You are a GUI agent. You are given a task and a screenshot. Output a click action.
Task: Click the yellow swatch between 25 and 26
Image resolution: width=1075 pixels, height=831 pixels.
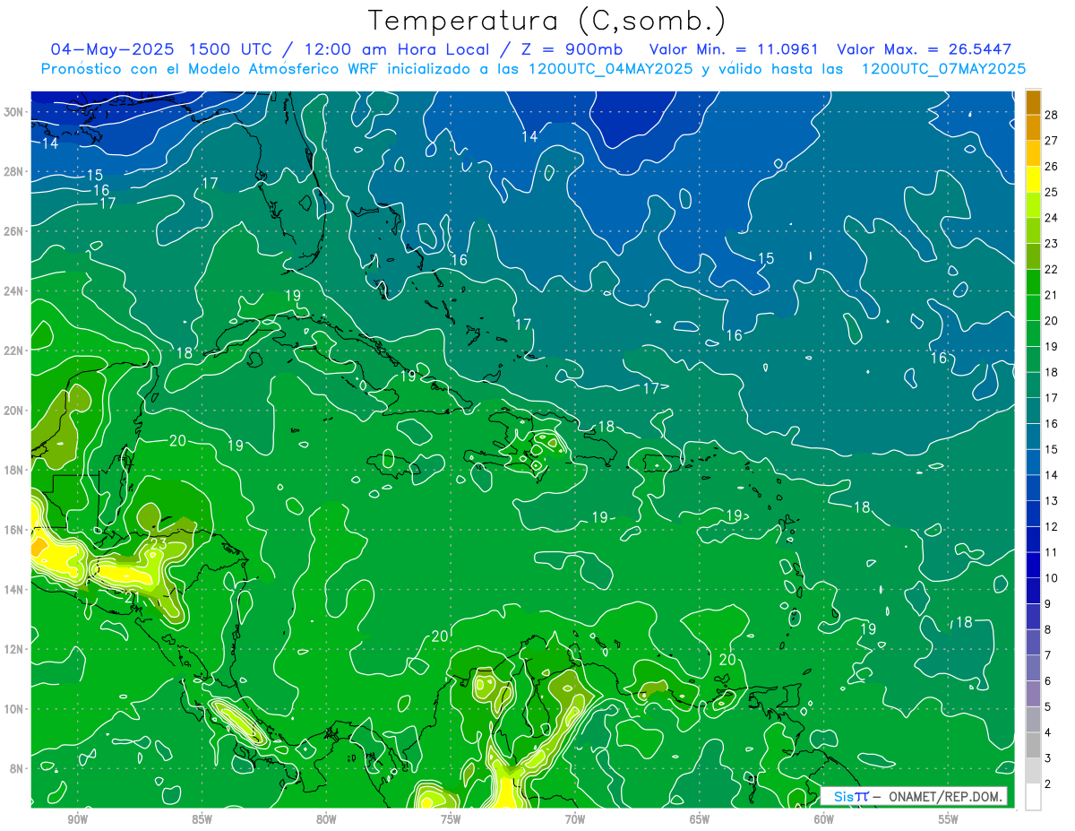tap(1033, 178)
